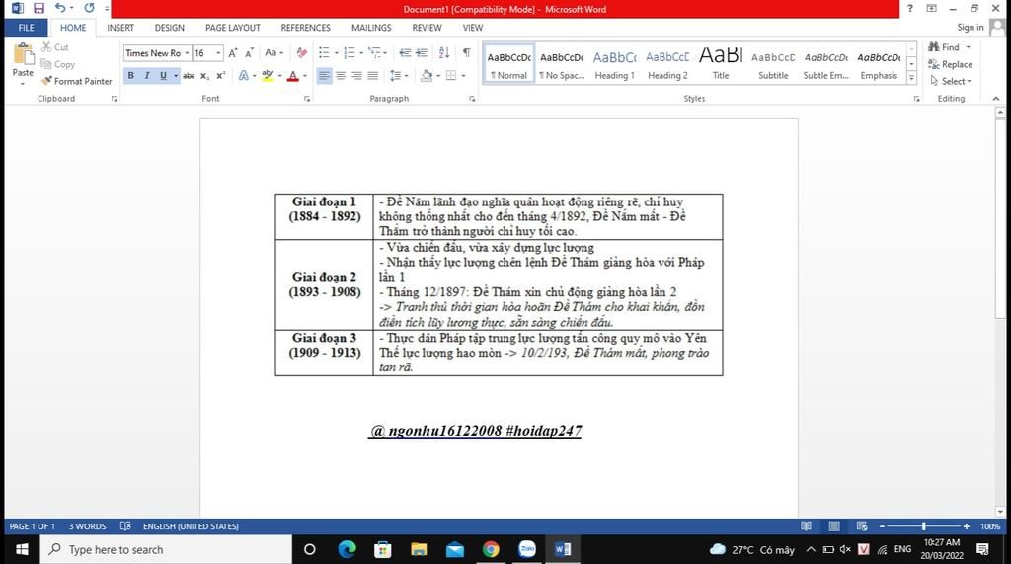Switch to Web Layout view in the status bar
This screenshot has width=1011, height=564.
point(862,526)
